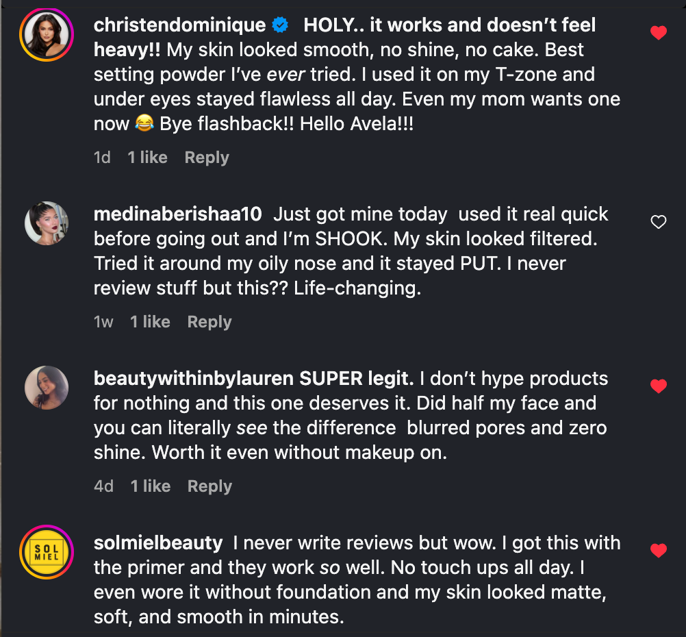Screen dimensions: 686x637
Task: Open christendominique's profile picture
Action: coord(47,35)
